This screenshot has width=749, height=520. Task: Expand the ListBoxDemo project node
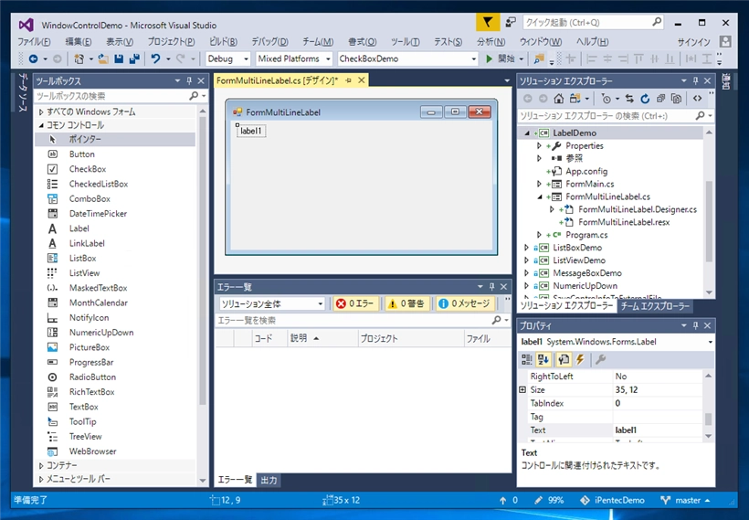click(526, 248)
